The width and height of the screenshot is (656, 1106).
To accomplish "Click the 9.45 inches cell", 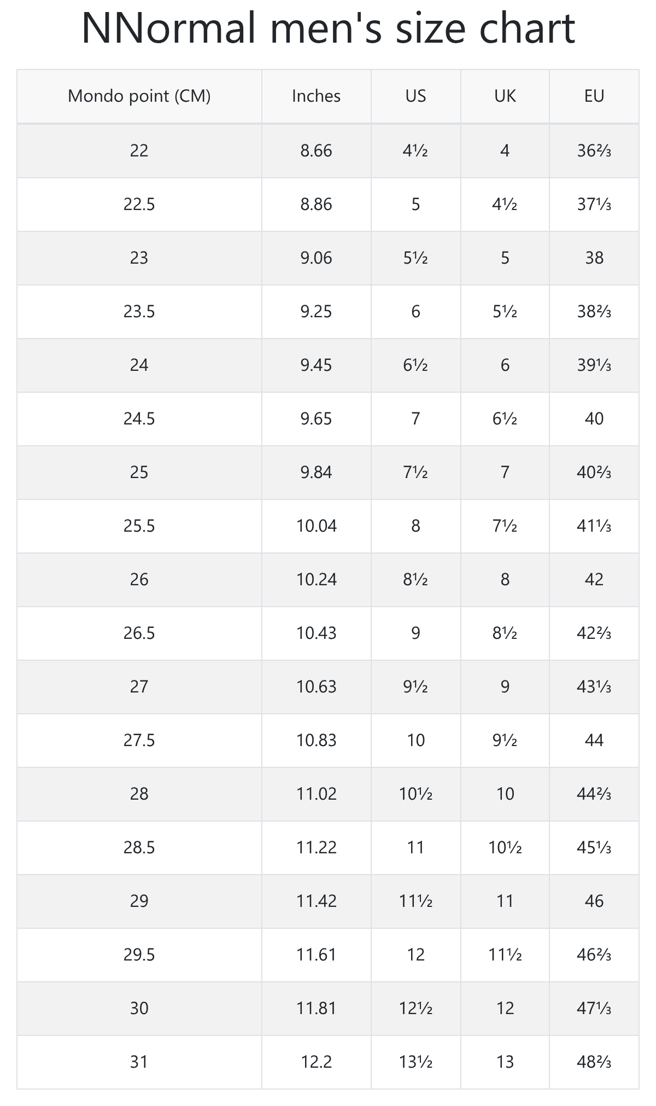I will tap(316, 365).
